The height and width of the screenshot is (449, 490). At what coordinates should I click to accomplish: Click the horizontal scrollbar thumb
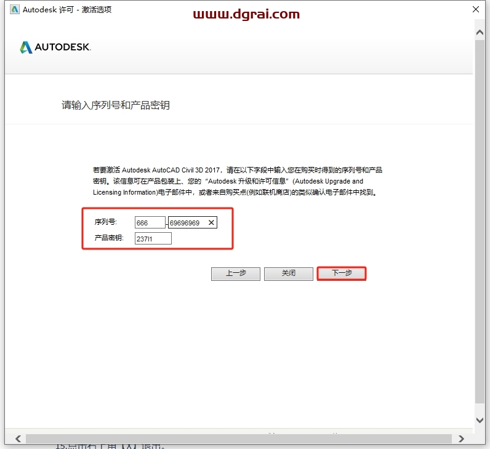[x=239, y=439]
